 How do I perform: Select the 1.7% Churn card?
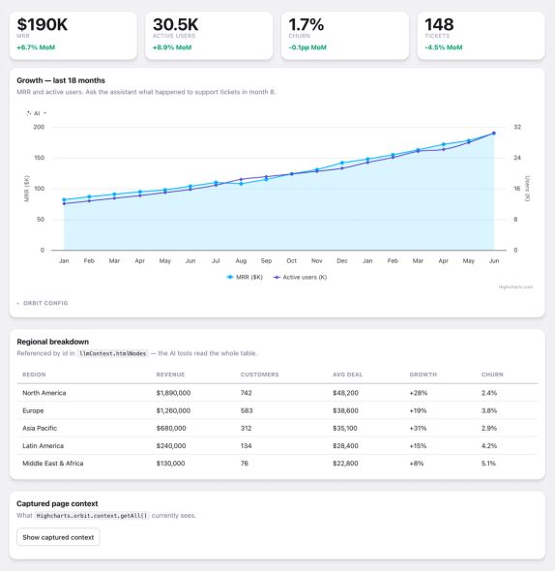[345, 36]
